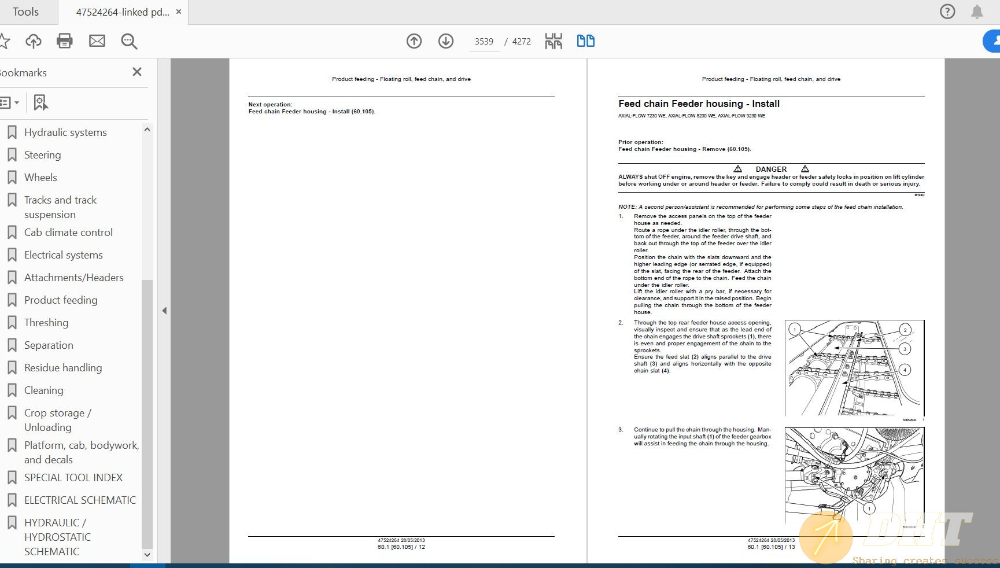Click the feed chain sprocket diagram figure
Image resolution: width=1000 pixels, height=568 pixels.
point(854,368)
